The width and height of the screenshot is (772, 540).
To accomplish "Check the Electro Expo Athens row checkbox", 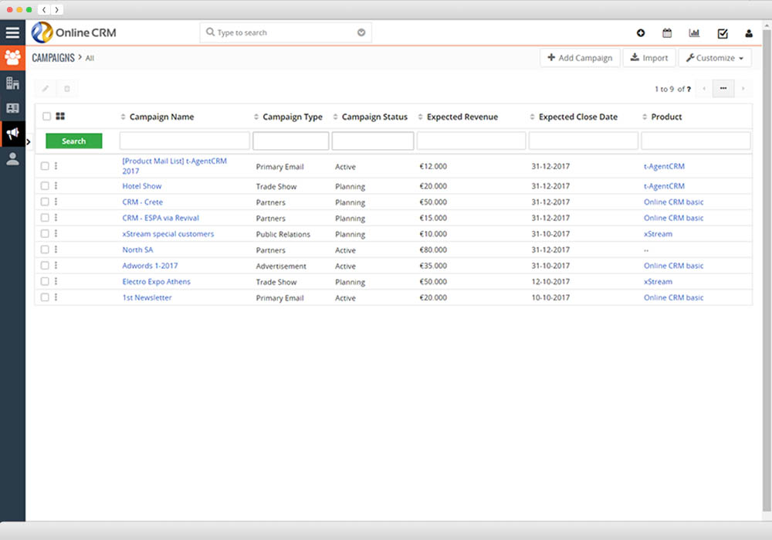I will coord(45,281).
